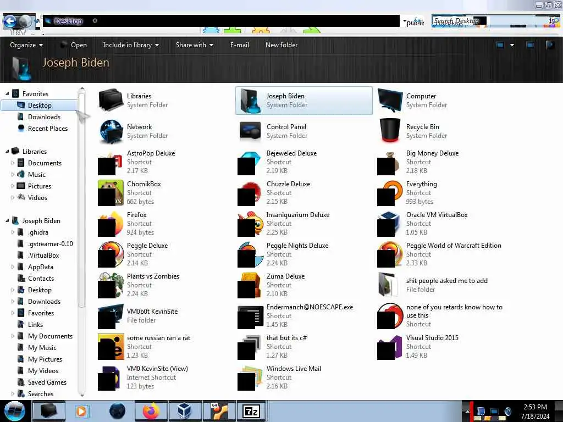Select the Everything shortcut icon

click(390, 193)
